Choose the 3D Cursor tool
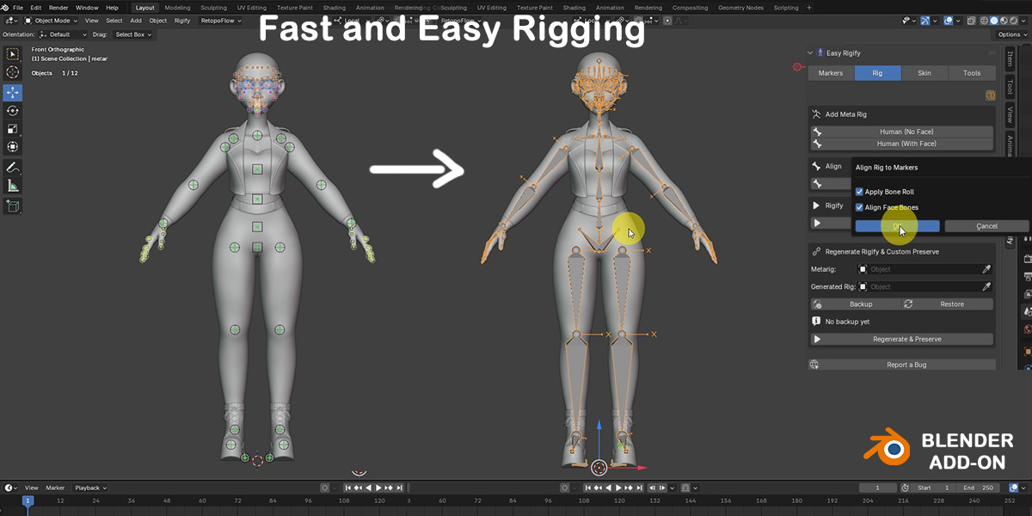 pyautogui.click(x=13, y=72)
